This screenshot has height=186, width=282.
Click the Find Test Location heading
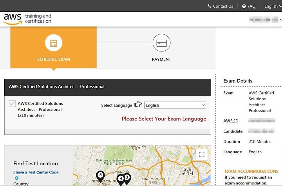point(36,163)
